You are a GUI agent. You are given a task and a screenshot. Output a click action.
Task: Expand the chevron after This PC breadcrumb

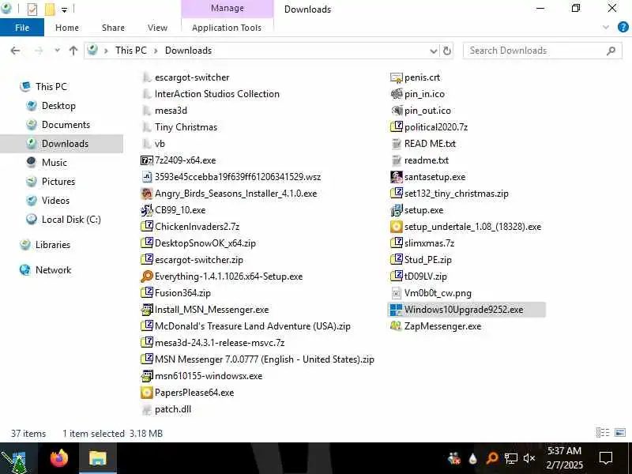(156, 51)
